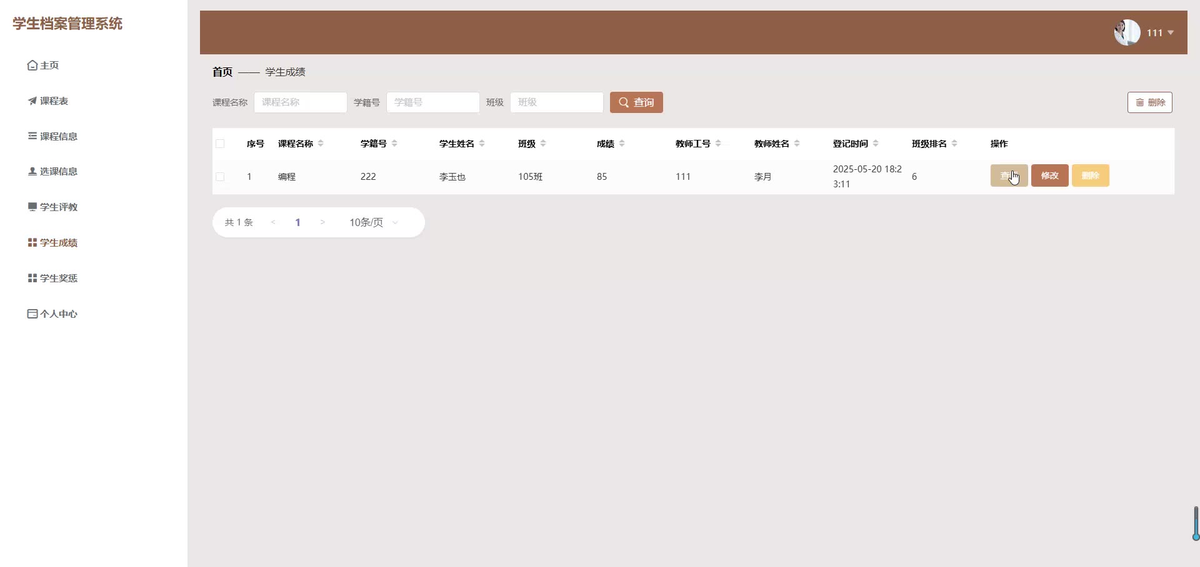Open the 111 user account dropdown

1160,33
